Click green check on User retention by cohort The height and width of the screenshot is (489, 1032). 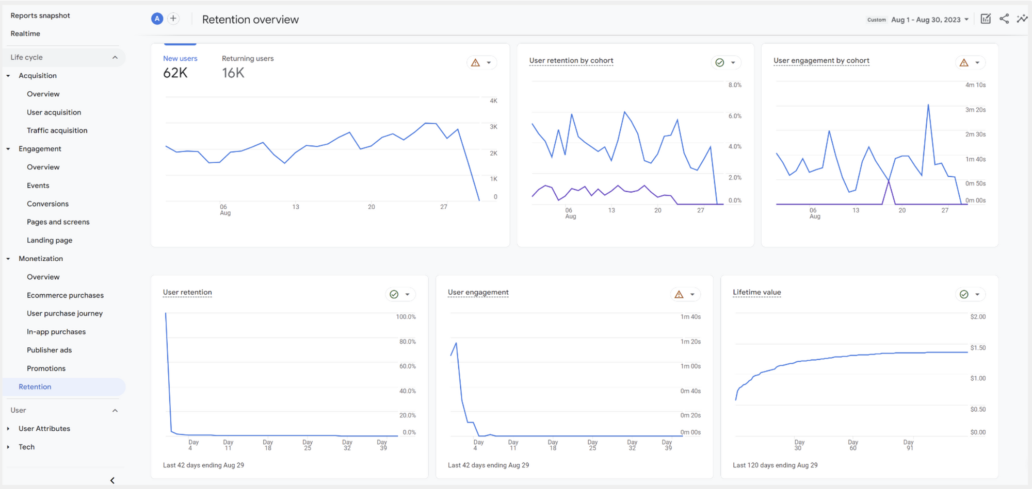720,63
